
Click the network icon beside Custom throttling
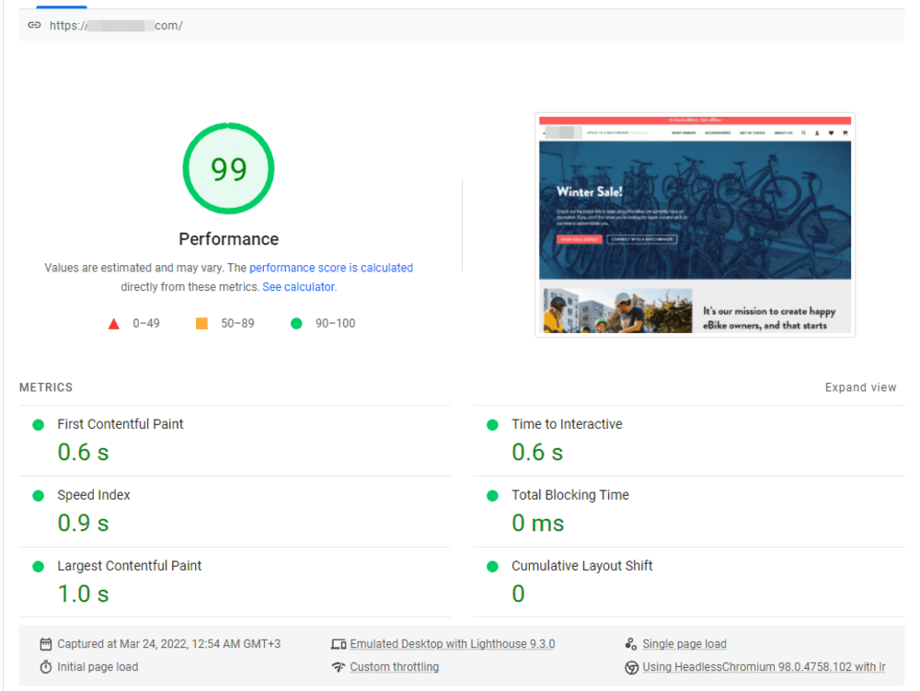(x=339, y=667)
